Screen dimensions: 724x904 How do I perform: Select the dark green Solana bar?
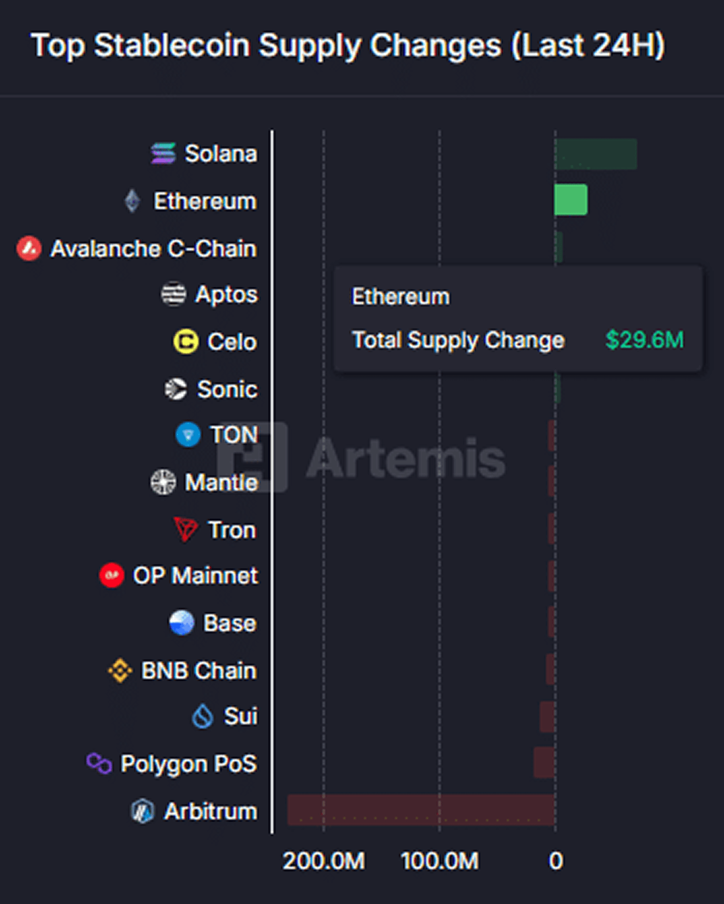click(596, 154)
